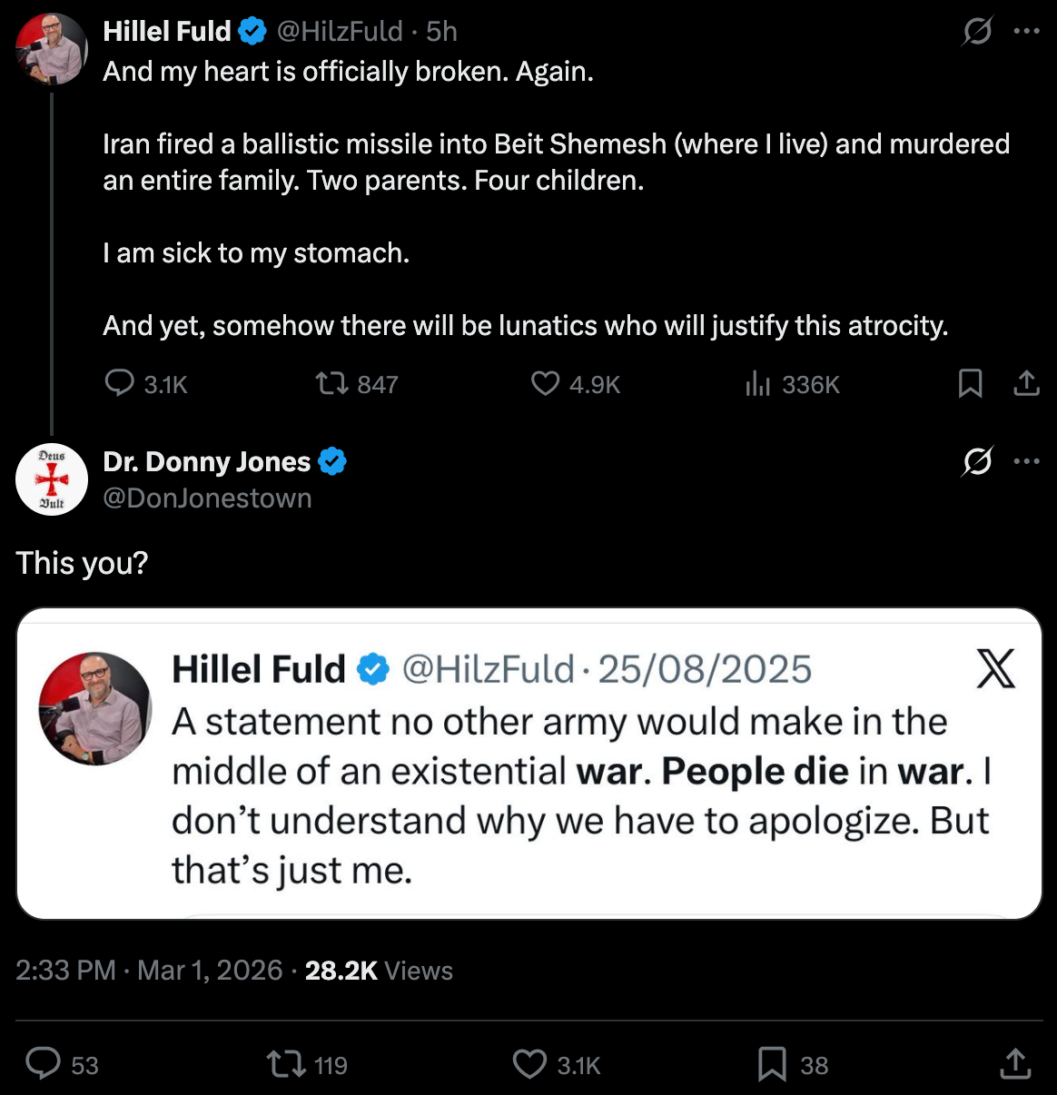Click verified badge next to Dr. Donny Jones
The height and width of the screenshot is (1095, 1057).
332,461
